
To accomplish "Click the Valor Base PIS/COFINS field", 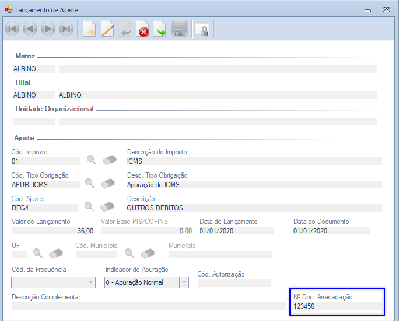I will tap(146, 231).
